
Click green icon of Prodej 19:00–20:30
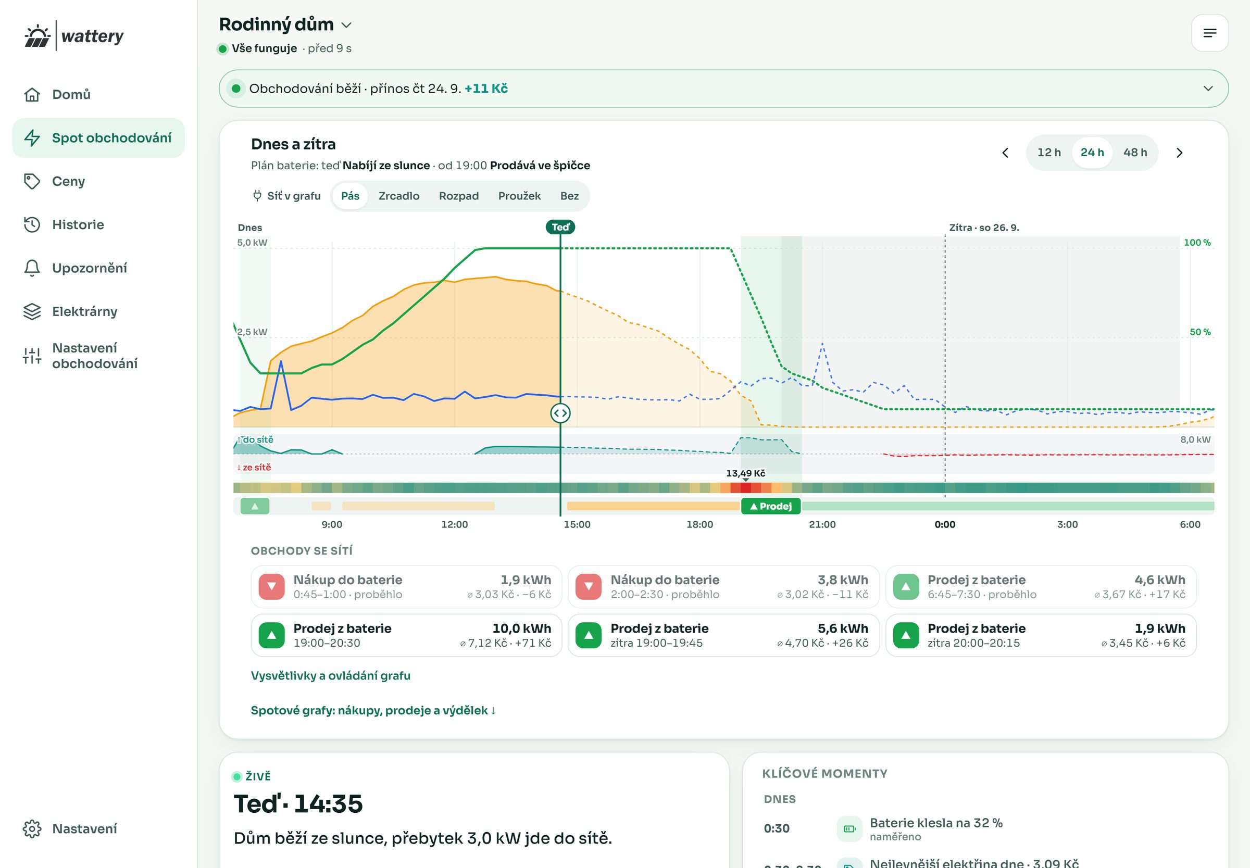click(x=271, y=635)
